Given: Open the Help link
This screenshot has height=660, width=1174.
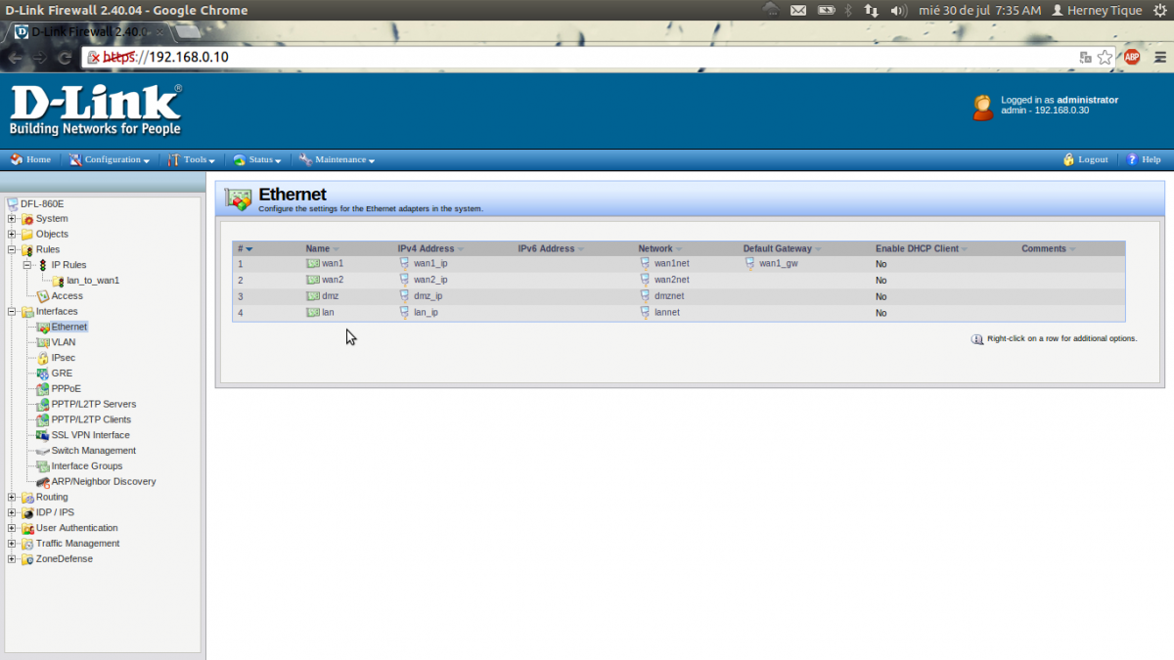Looking at the screenshot, I should pos(1143,159).
